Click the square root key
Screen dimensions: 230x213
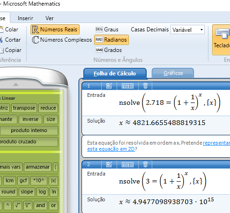point(17,205)
